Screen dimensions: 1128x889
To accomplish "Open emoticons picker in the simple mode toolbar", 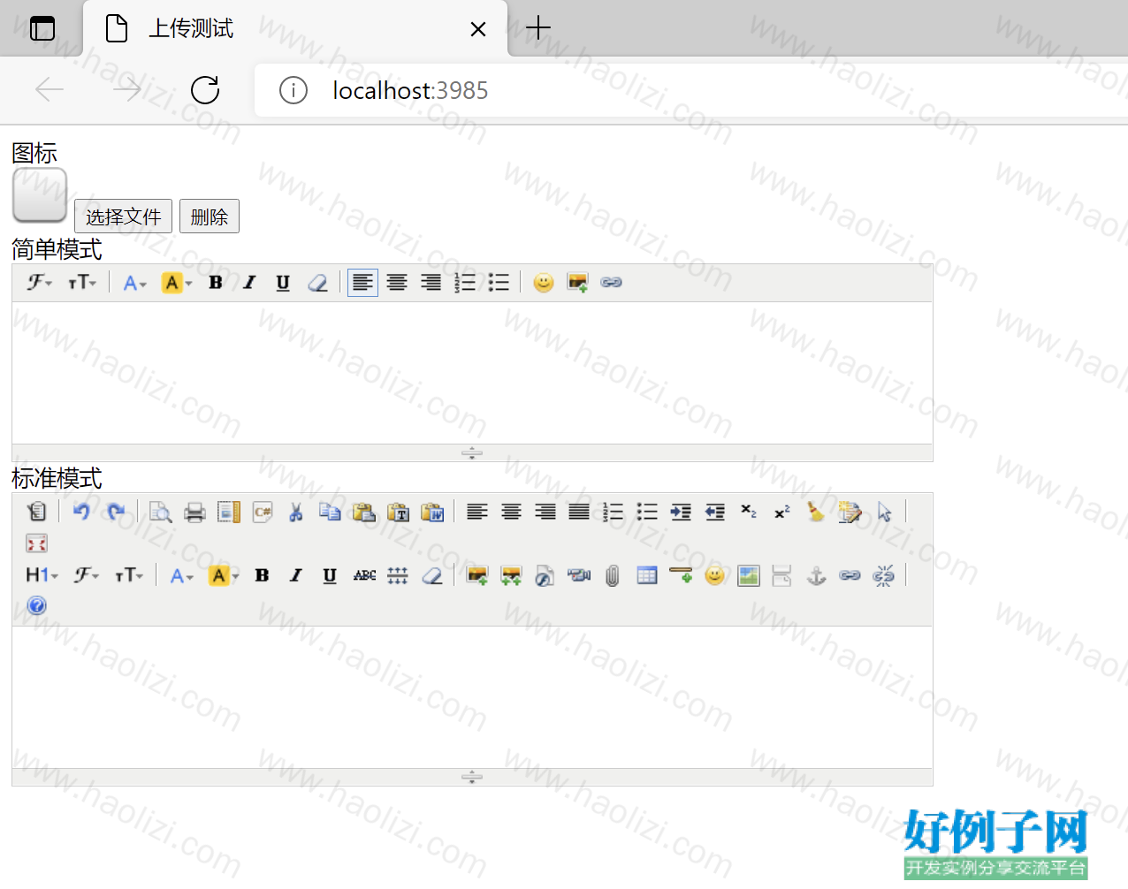I will (544, 283).
